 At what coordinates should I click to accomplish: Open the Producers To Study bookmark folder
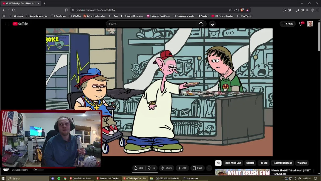pyautogui.click(x=183, y=16)
